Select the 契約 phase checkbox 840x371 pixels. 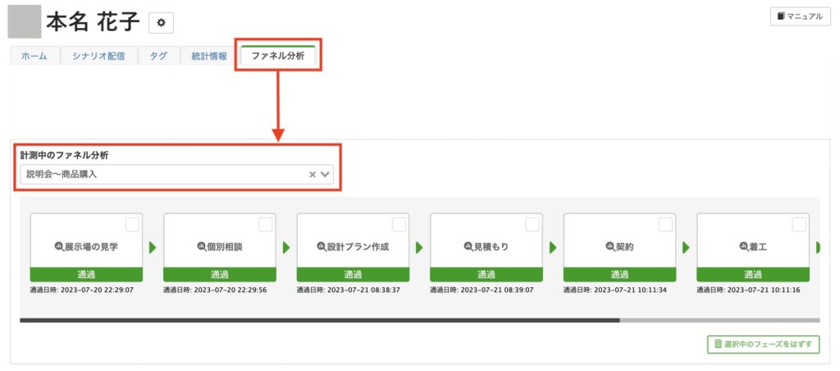click(x=665, y=224)
